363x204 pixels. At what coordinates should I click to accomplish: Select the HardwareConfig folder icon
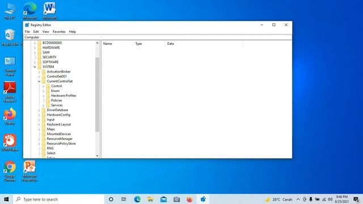(44, 114)
